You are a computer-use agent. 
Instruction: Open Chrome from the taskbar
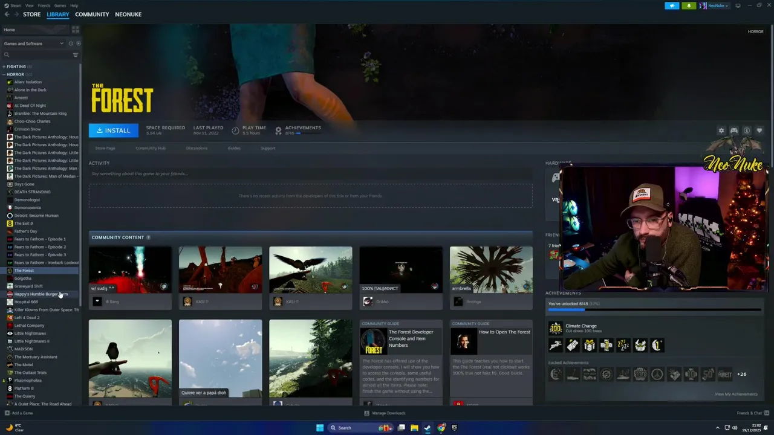441,428
